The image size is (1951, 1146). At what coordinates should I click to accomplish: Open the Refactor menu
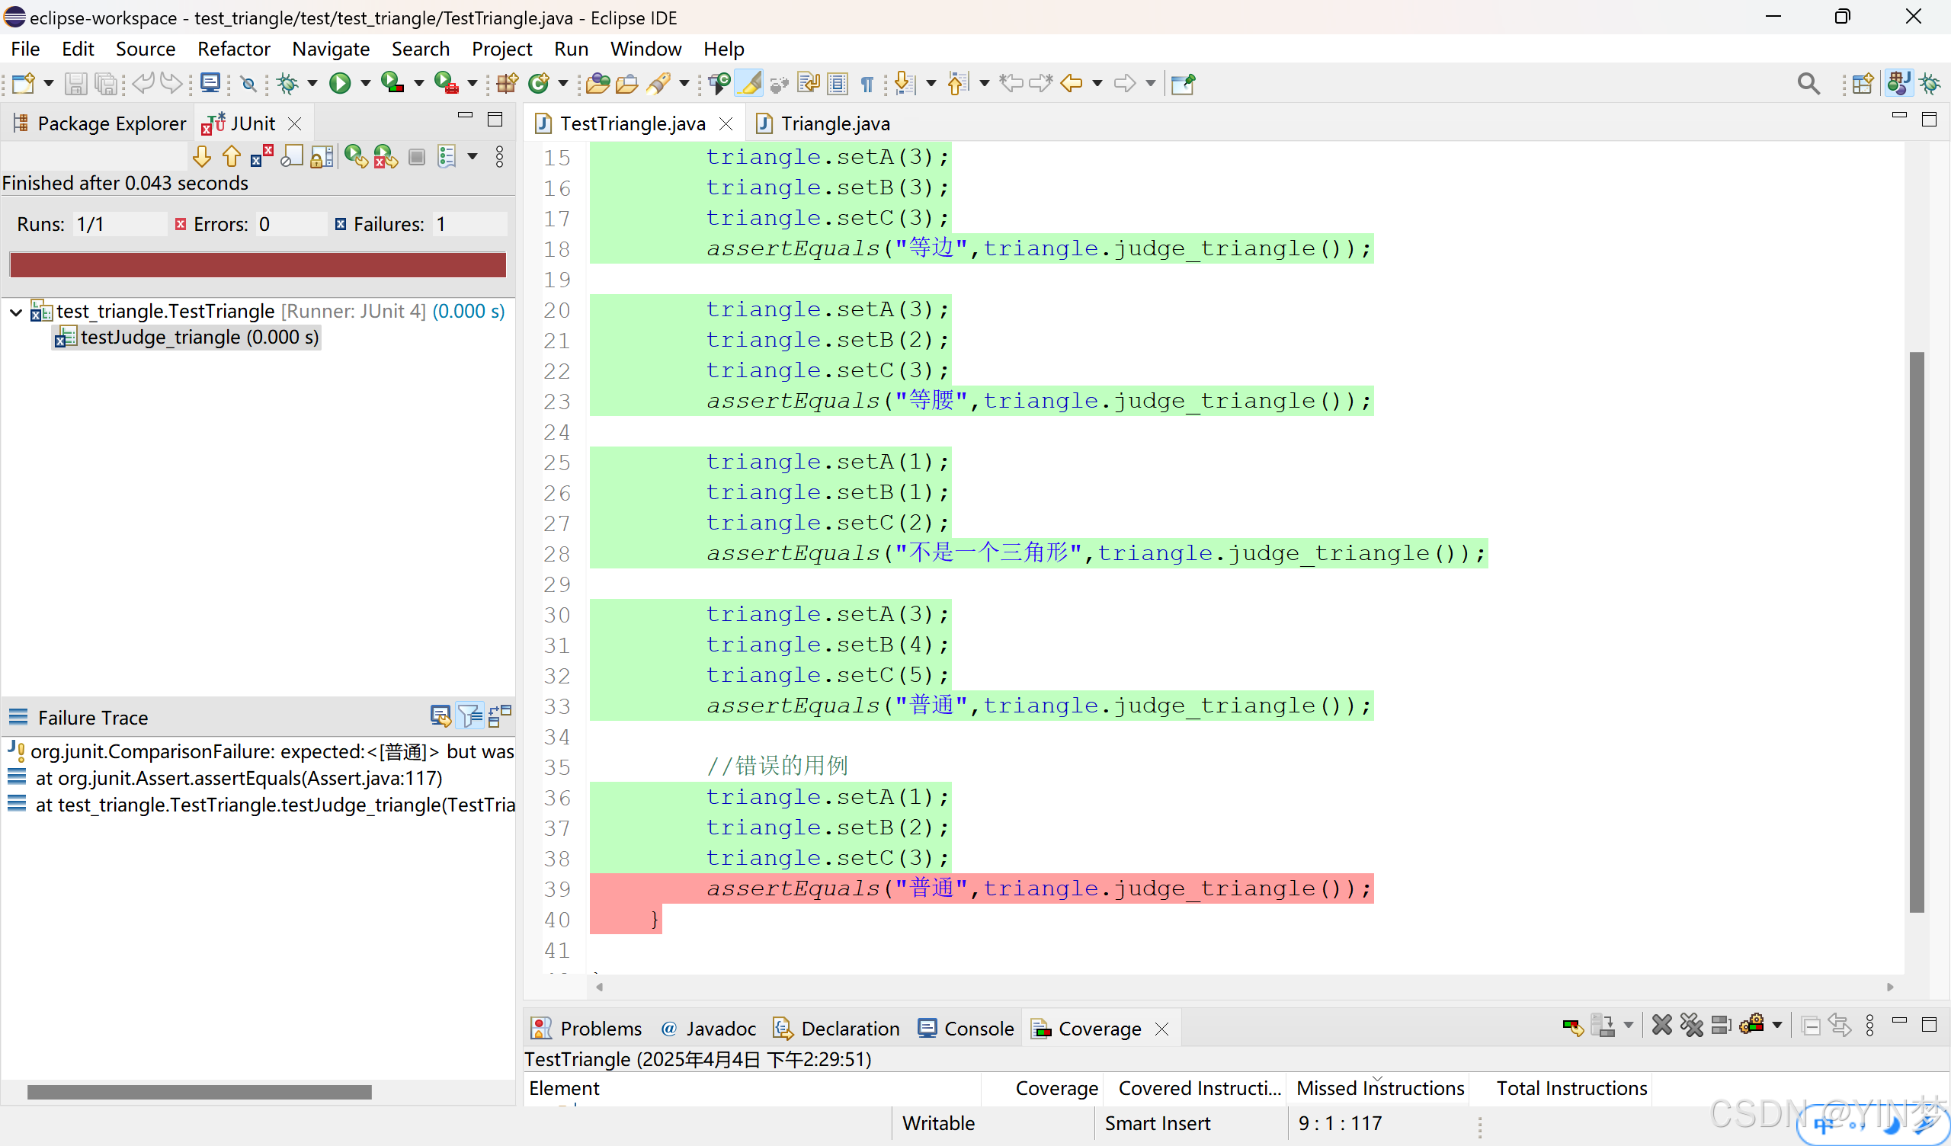[233, 49]
